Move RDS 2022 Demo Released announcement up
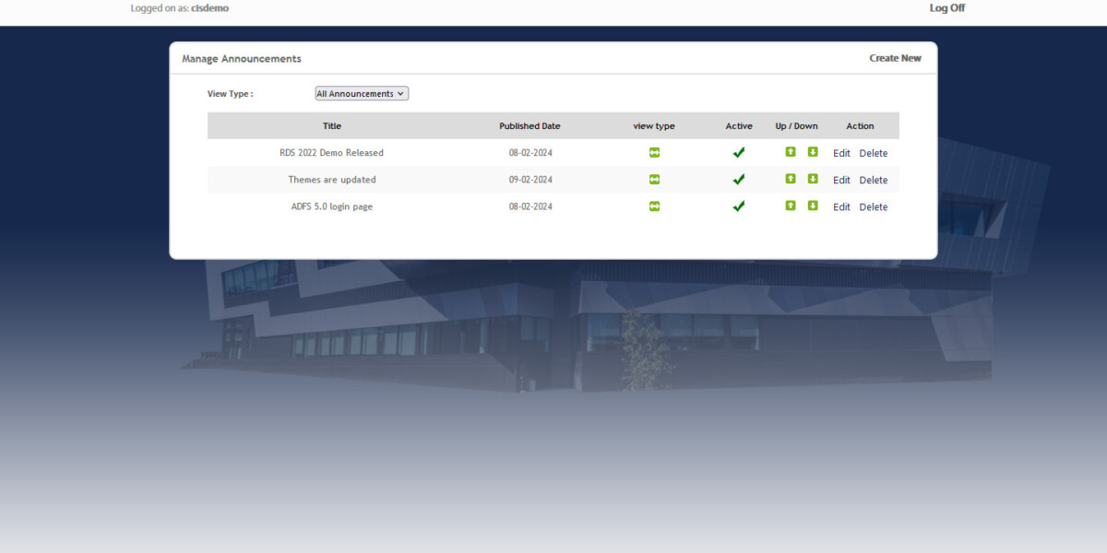 791,152
